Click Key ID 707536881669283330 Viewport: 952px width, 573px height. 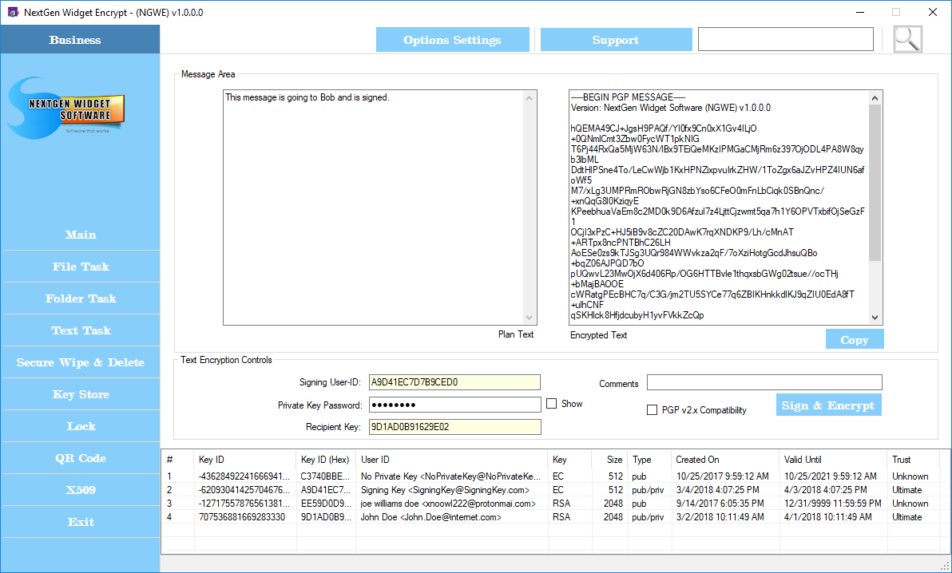242,517
